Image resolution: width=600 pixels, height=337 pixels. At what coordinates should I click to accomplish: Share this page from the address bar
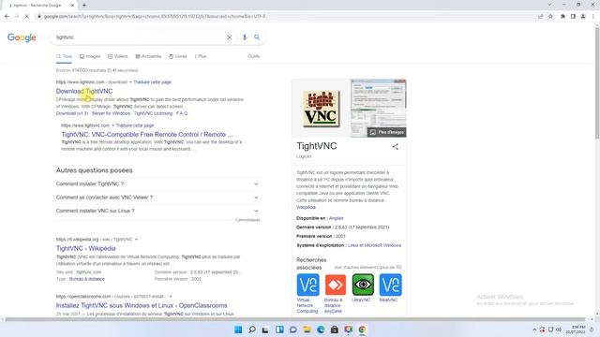point(540,17)
